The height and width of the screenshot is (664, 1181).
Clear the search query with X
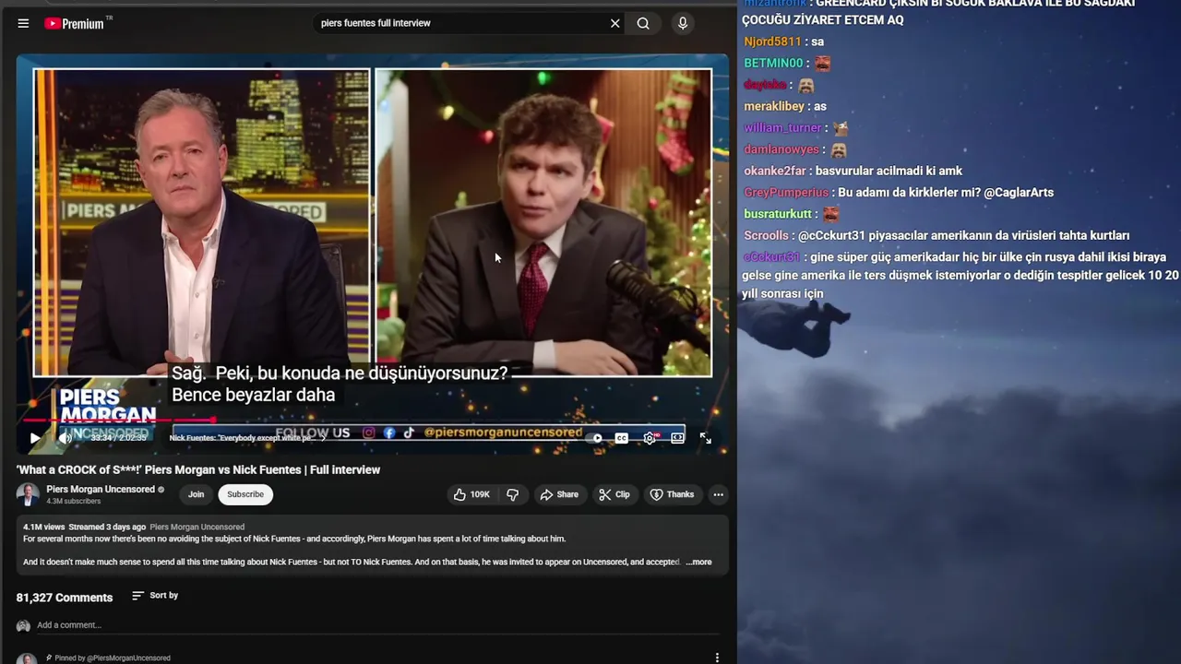pos(615,23)
